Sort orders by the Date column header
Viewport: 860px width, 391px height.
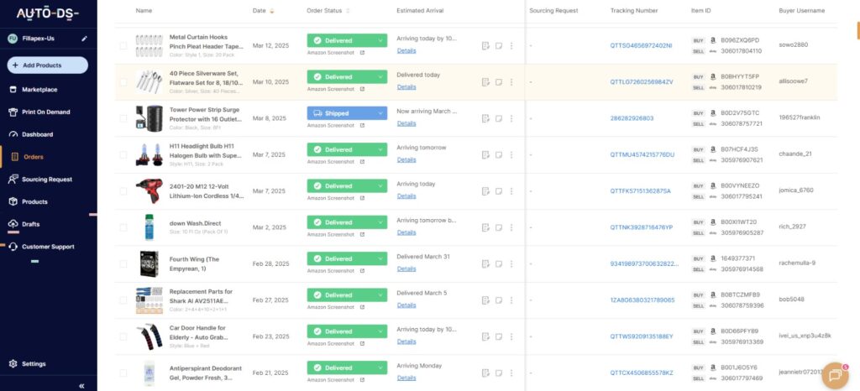pyautogui.click(x=260, y=11)
